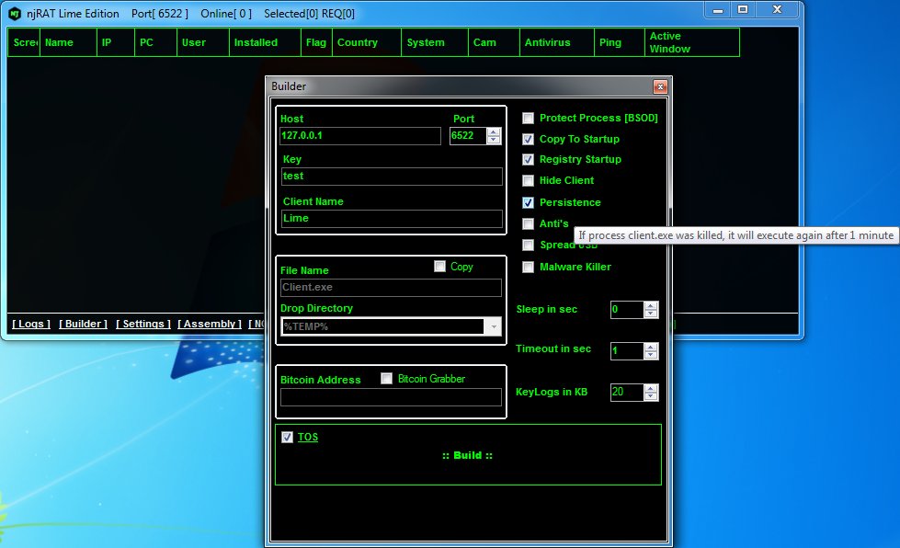Open the [ Assembly ] link
The height and width of the screenshot is (548, 900).
coord(210,324)
